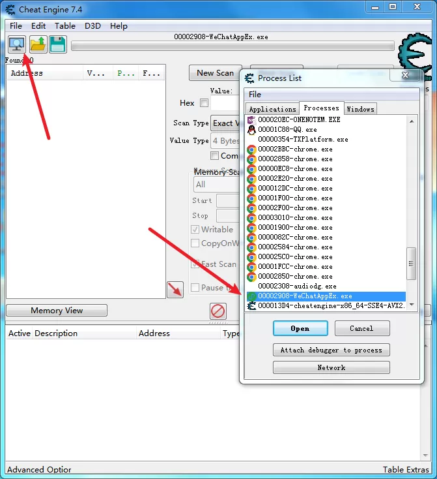Open the Memory Scan region All dropdown
This screenshot has height=479, width=437.
tap(216, 185)
